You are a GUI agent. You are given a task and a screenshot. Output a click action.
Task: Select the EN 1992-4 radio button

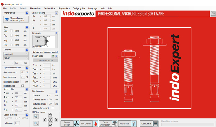pyautogui.click(x=17, y=118)
